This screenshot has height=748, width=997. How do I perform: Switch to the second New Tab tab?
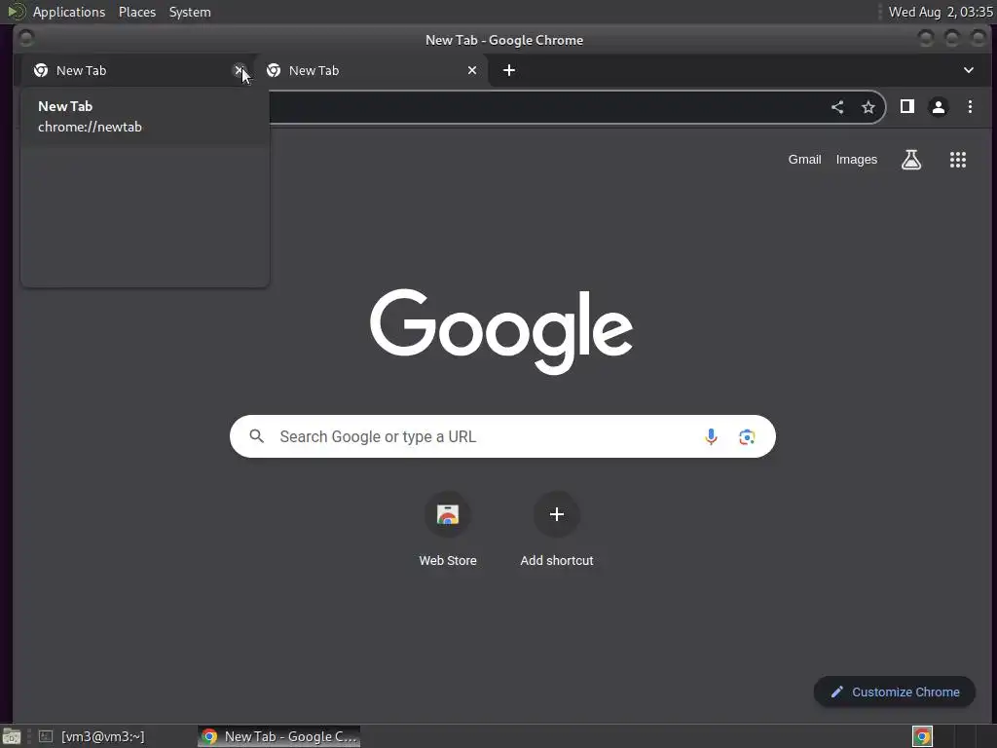tap(371, 70)
